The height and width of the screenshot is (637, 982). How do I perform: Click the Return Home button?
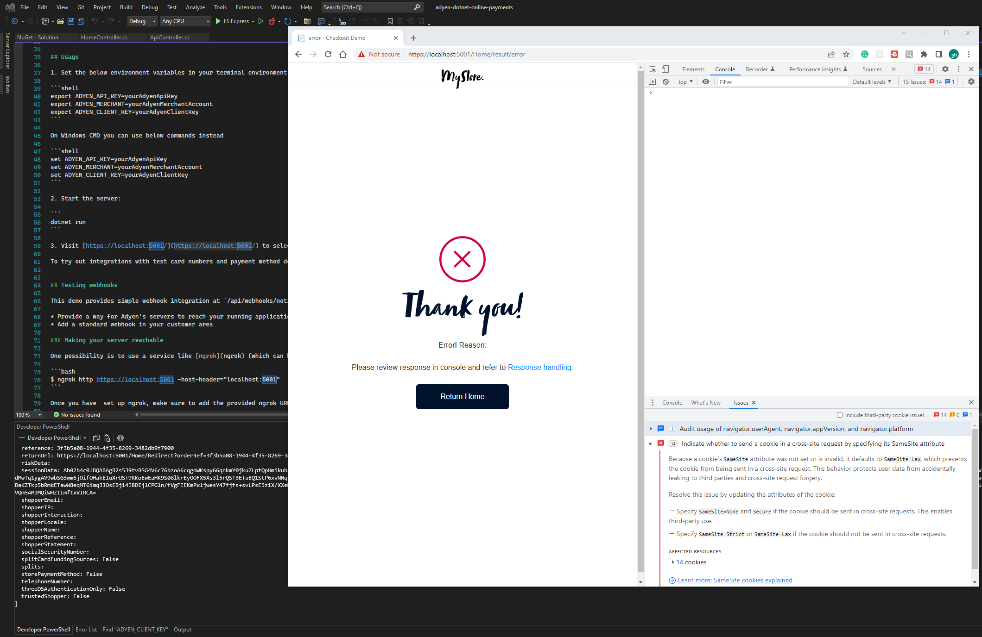pyautogui.click(x=462, y=396)
